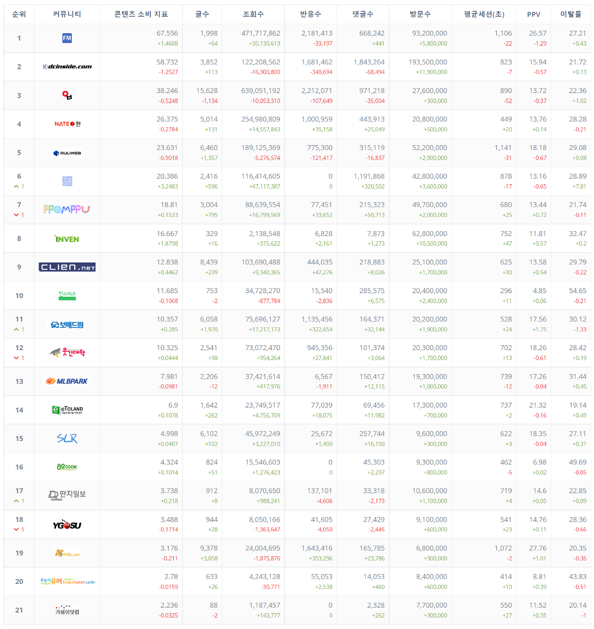The width and height of the screenshot is (594, 629).
Task: Click rank number 13
Action: (19, 381)
